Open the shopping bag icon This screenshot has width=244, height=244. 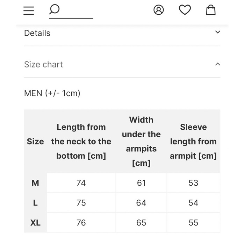point(210,10)
